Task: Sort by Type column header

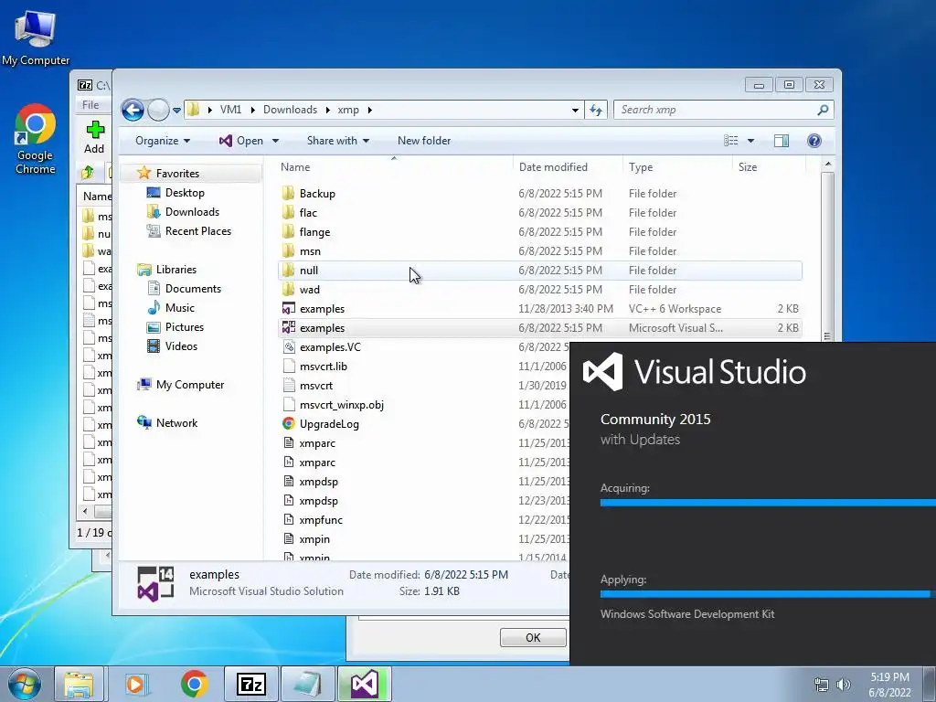Action: click(x=677, y=167)
